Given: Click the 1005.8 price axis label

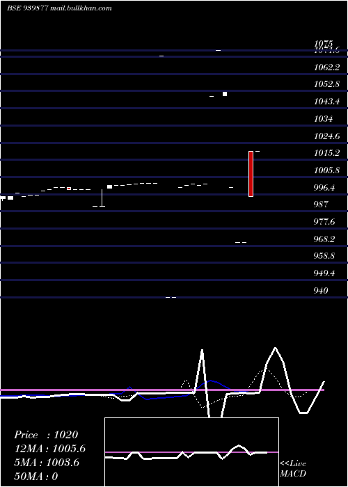Looking at the screenshot, I should (x=326, y=170).
